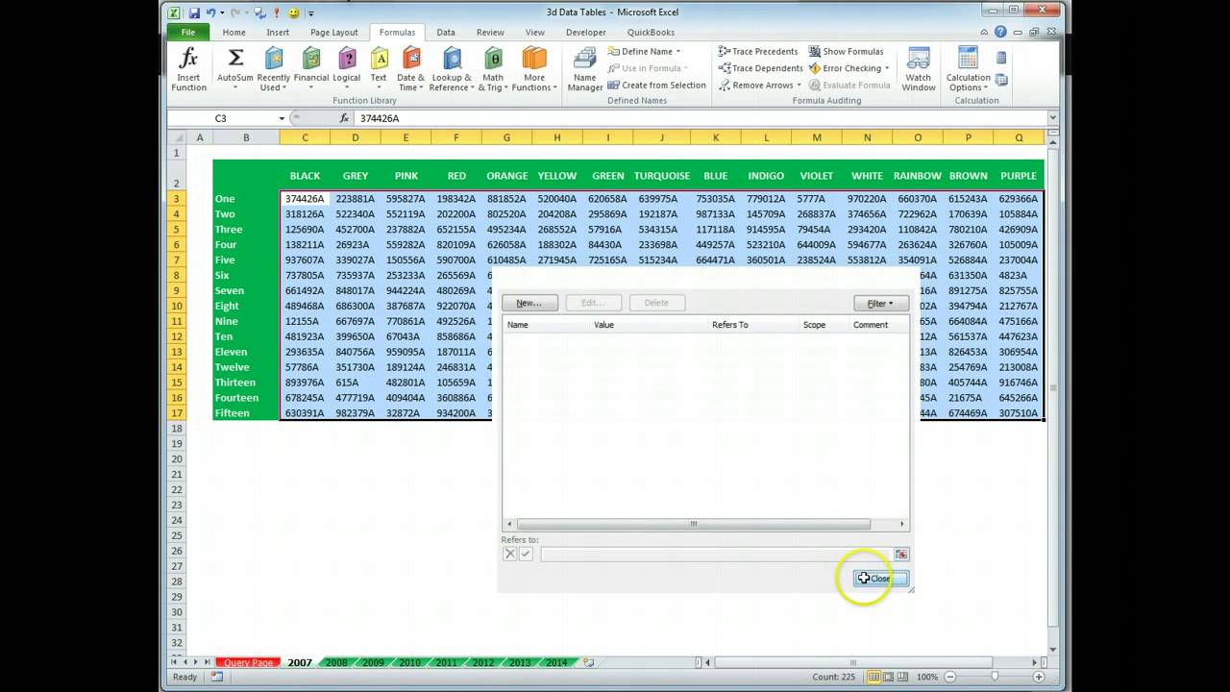
Task: Click the AutoSum sigma icon
Action: coord(235,59)
